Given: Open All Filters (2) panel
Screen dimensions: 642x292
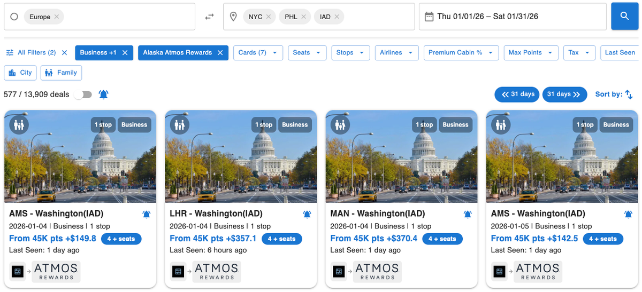Looking at the screenshot, I should coord(32,52).
